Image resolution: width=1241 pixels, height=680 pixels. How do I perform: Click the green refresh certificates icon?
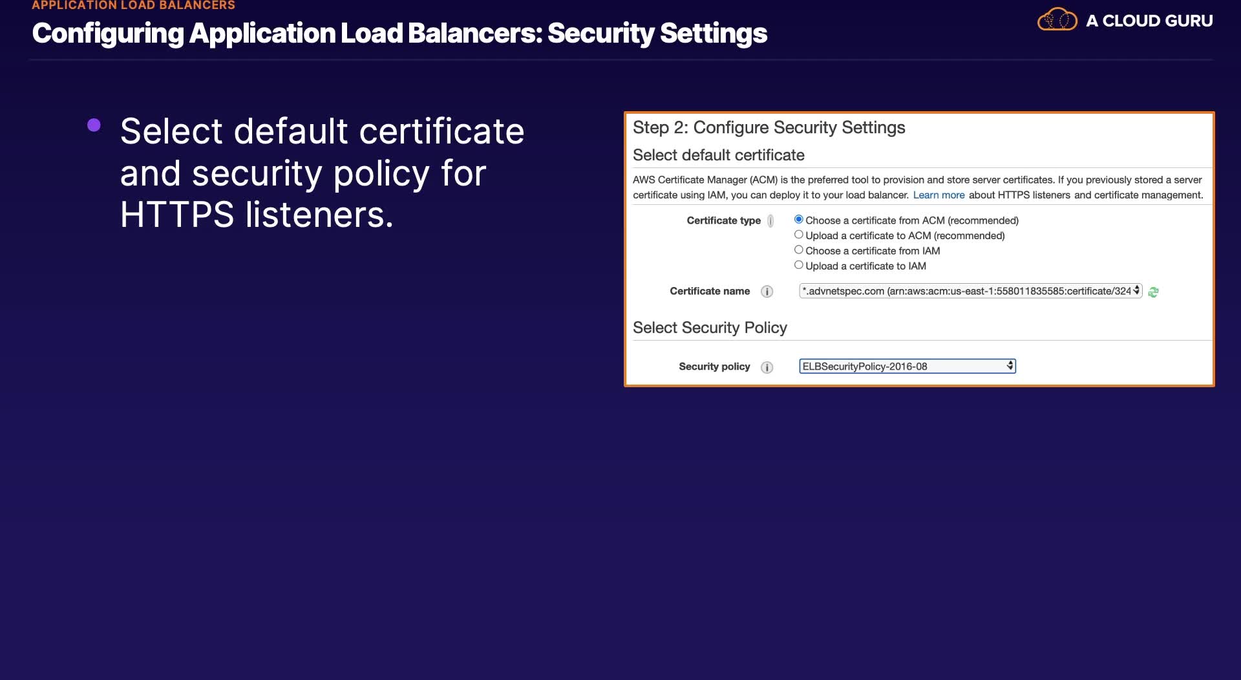pyautogui.click(x=1154, y=292)
